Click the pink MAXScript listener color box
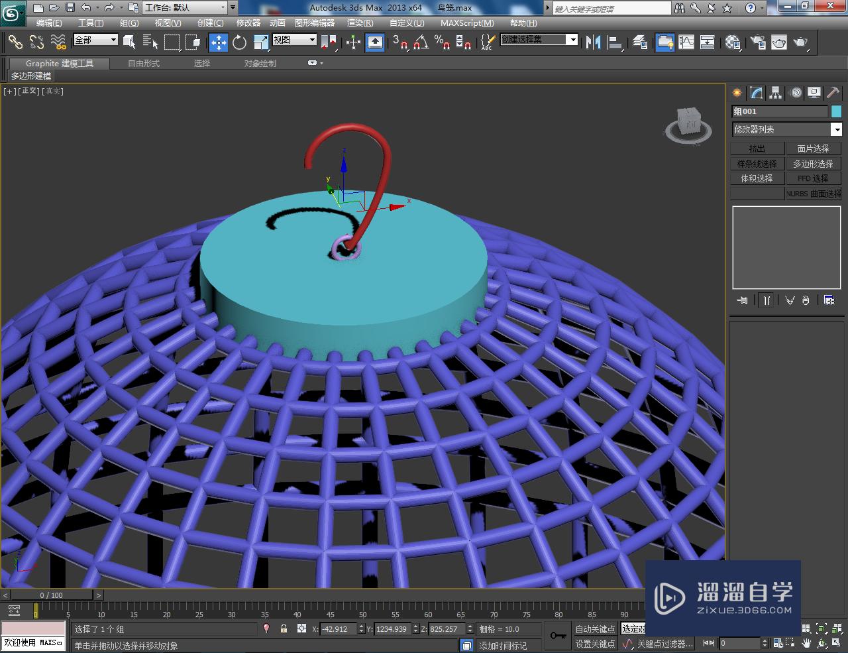Screen dimensions: 848x653 tap(33, 628)
